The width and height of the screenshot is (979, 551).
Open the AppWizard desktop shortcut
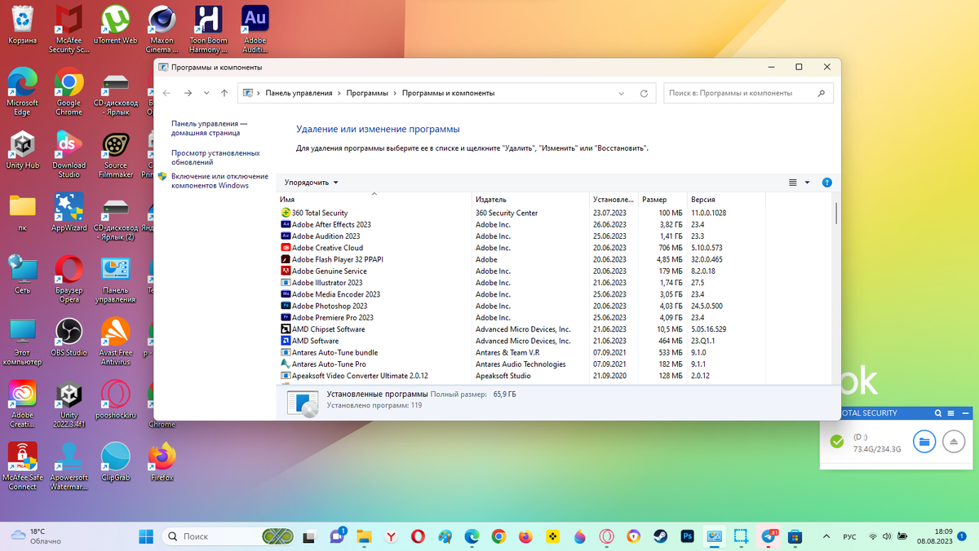tap(69, 212)
